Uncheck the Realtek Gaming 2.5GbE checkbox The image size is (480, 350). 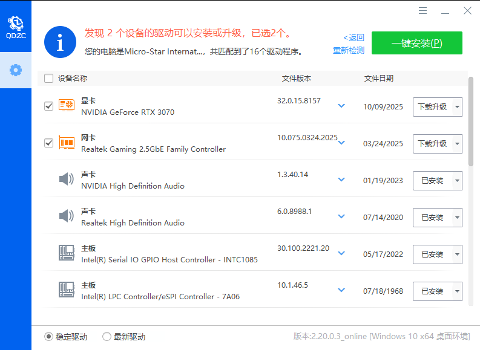point(49,143)
